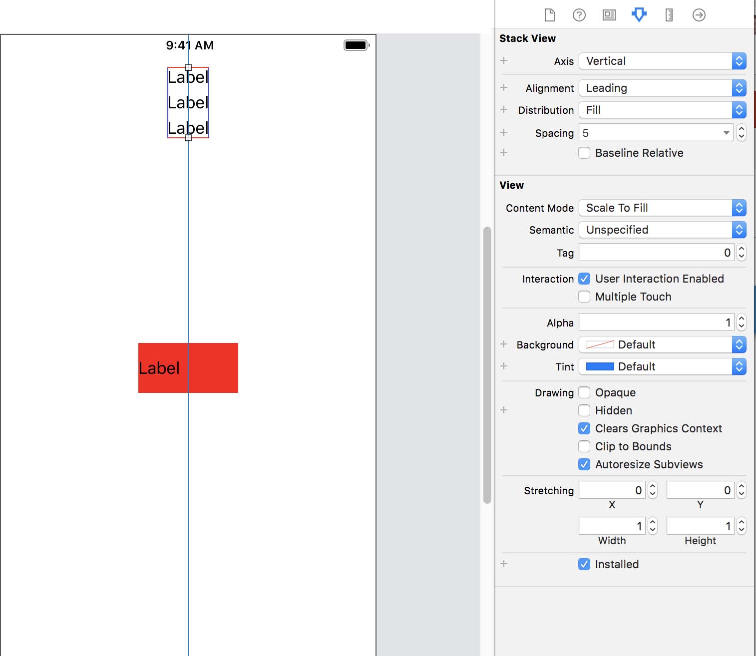This screenshot has height=656, width=756.
Task: Open the Quick Help inspector
Action: (x=579, y=15)
